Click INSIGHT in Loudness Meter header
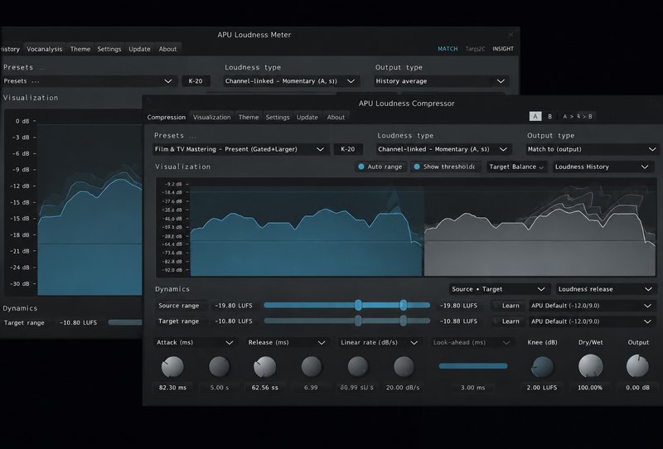This screenshot has height=449, width=663. 503,49
